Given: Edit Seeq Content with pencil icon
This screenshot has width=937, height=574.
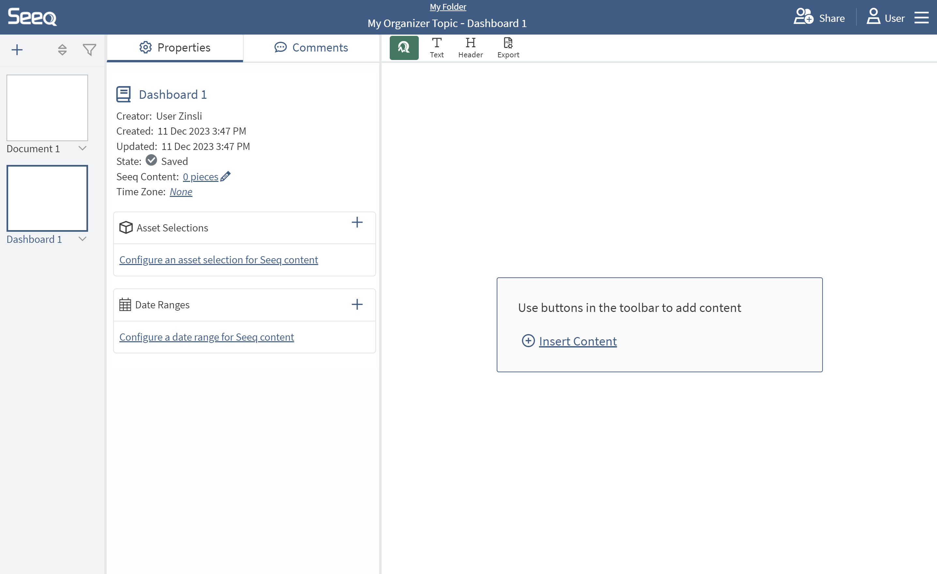Looking at the screenshot, I should (x=225, y=176).
